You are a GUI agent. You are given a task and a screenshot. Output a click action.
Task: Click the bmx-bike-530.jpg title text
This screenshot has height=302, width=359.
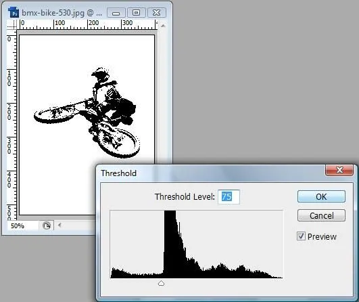[x=62, y=13]
